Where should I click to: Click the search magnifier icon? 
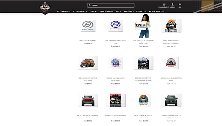pyautogui.click(x=90, y=5)
